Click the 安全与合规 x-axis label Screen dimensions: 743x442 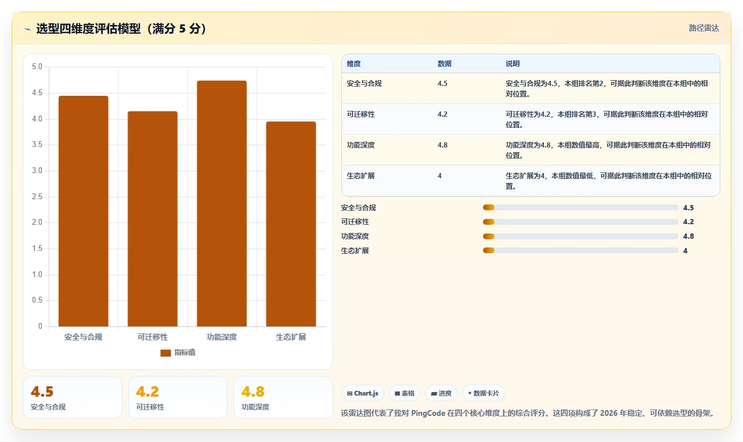(x=84, y=337)
